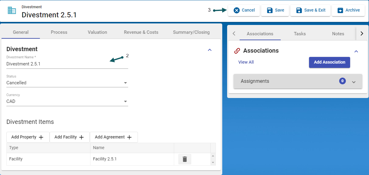This screenshot has width=369, height=175.
Task: Collapse the Associations panel
Action: tap(356, 51)
